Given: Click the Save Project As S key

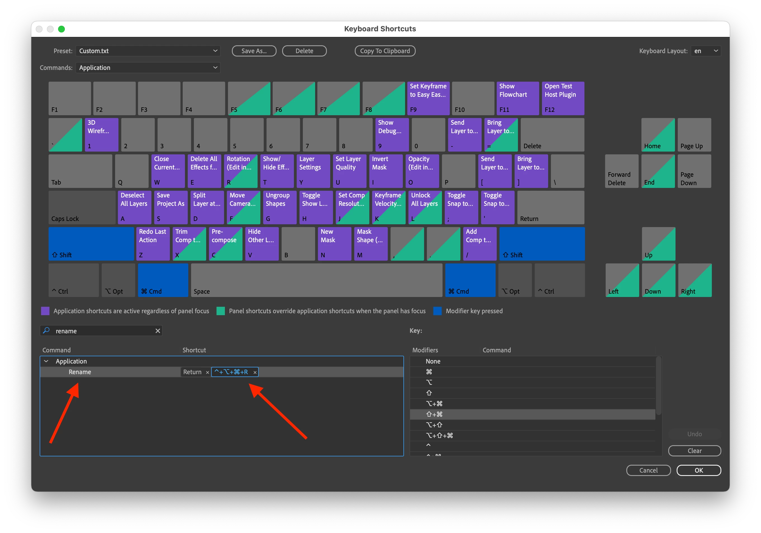Looking at the screenshot, I should point(171,207).
